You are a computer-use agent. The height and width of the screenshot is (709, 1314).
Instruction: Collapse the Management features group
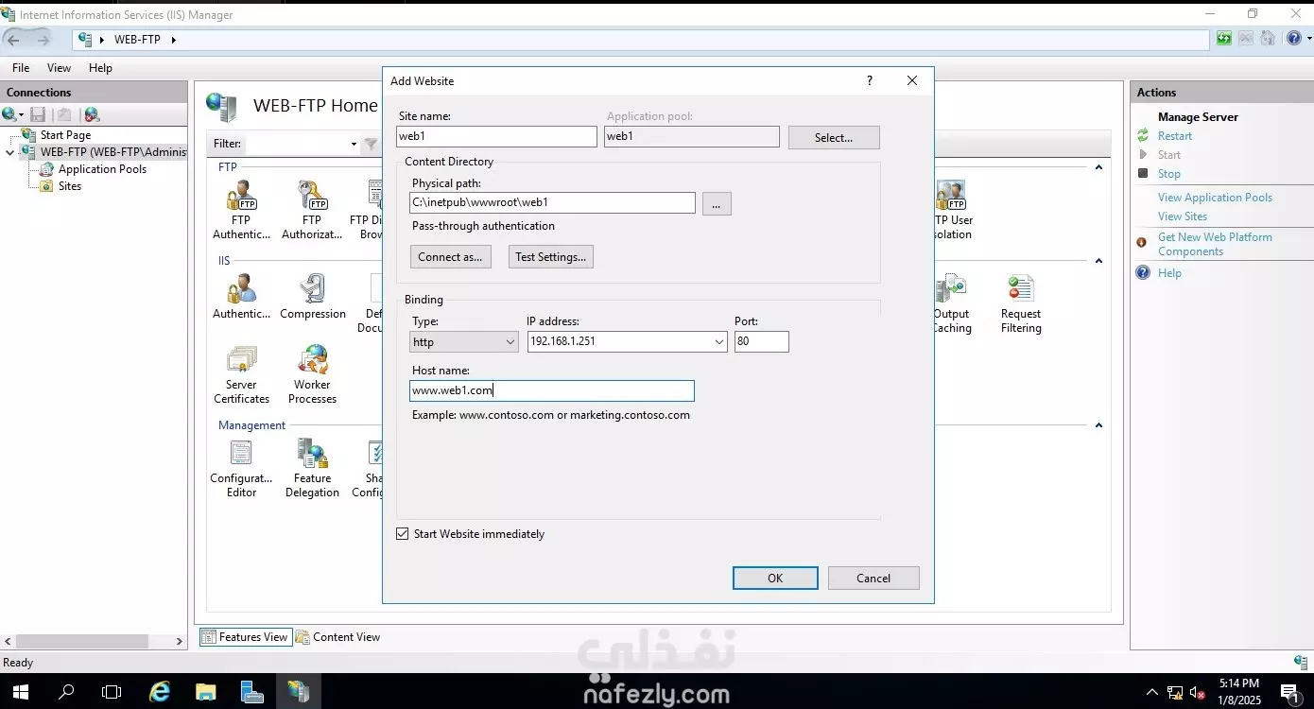(1098, 425)
